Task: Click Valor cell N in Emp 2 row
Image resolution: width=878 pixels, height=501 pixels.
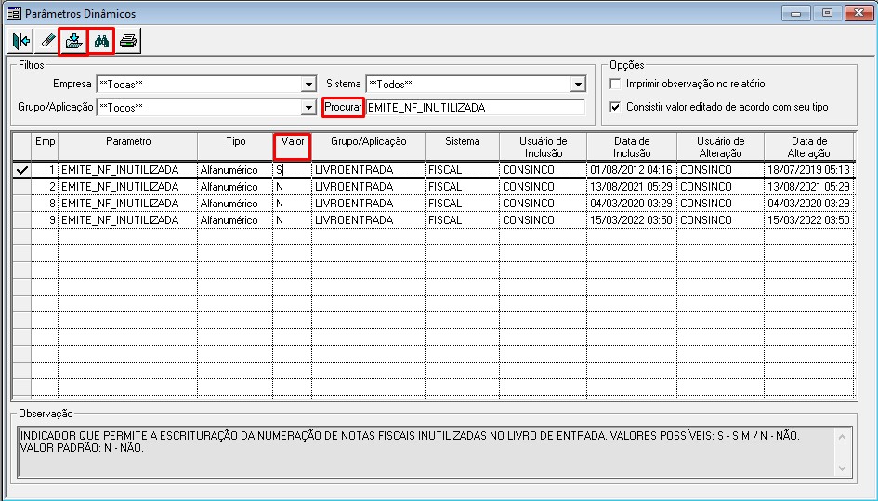Action: coord(293,187)
